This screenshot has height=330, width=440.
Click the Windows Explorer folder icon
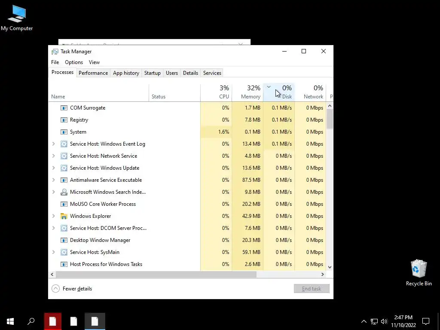(64, 216)
